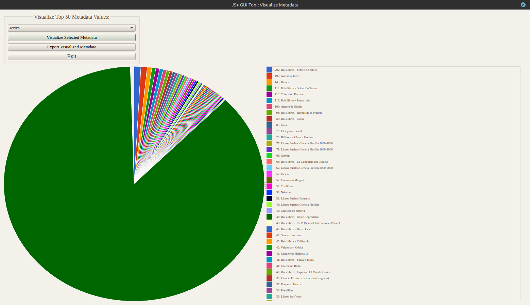This screenshot has width=530, height=305.
Task: Click the window title 'JS+ GUI Tool: Visualize Metadata'
Action: (x=265, y=5)
